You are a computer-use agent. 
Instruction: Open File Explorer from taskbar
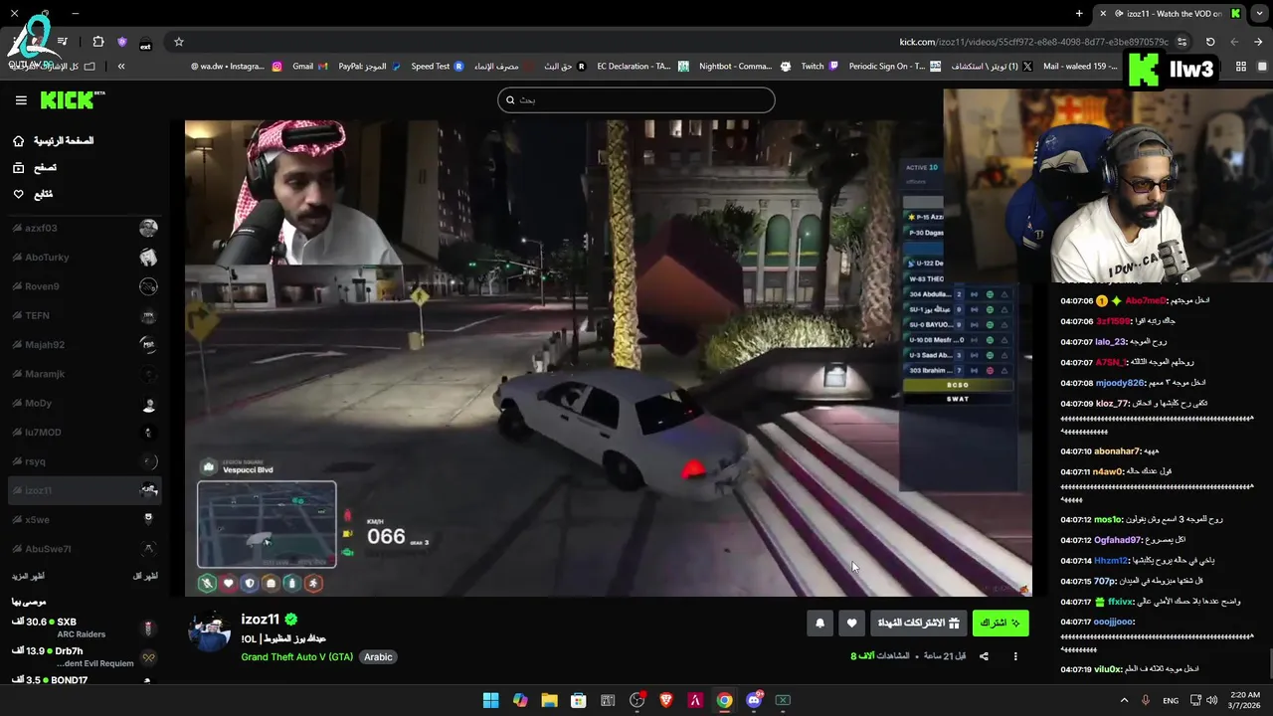549,700
